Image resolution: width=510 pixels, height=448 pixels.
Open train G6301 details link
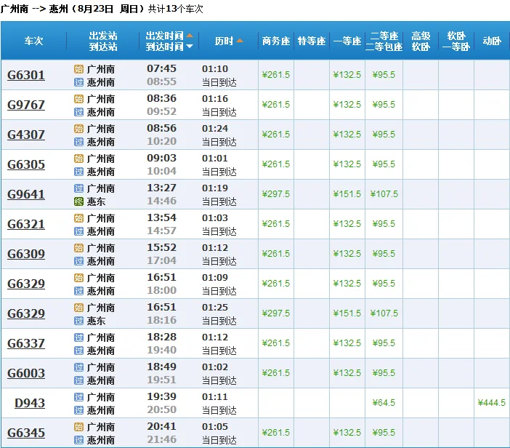click(26, 75)
